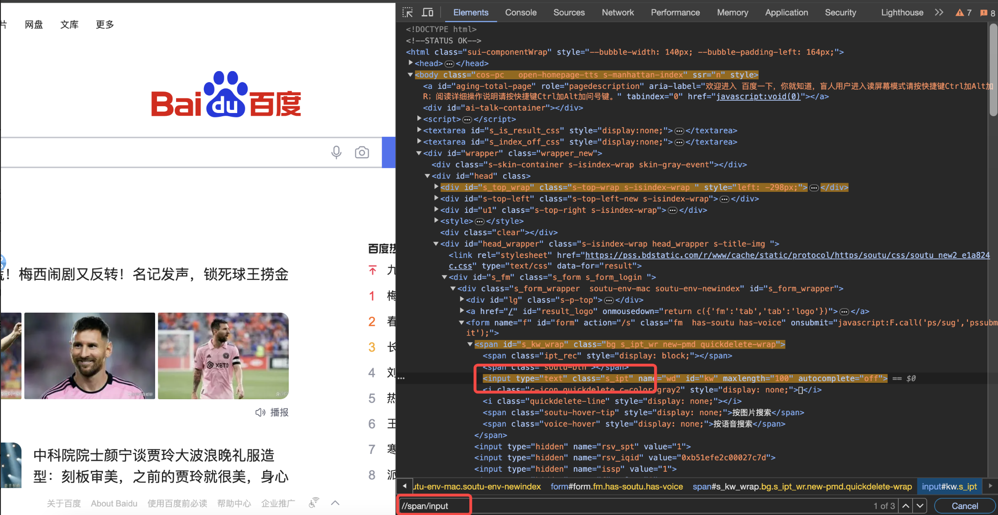Show more DevTools tabs chevron
This screenshot has height=515, width=998.
939,12
